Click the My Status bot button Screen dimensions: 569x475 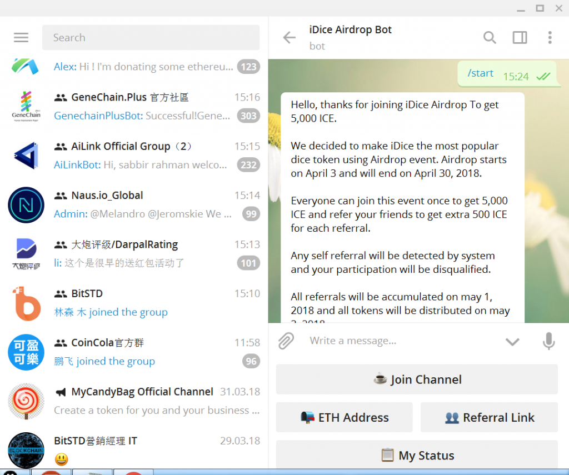coord(417,454)
